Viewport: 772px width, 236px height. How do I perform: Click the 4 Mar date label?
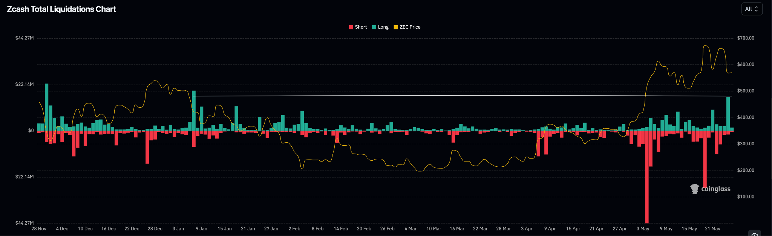[411, 229]
